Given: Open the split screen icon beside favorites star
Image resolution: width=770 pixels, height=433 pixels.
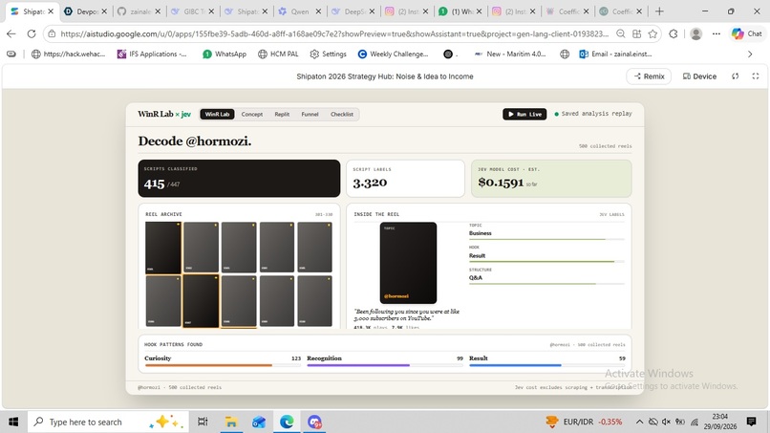Looking at the screenshot, I should click(x=637, y=33).
